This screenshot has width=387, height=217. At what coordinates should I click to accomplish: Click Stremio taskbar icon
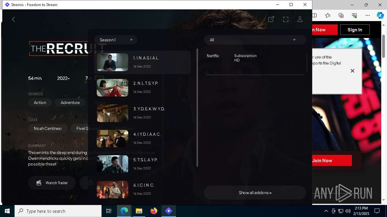point(169,211)
